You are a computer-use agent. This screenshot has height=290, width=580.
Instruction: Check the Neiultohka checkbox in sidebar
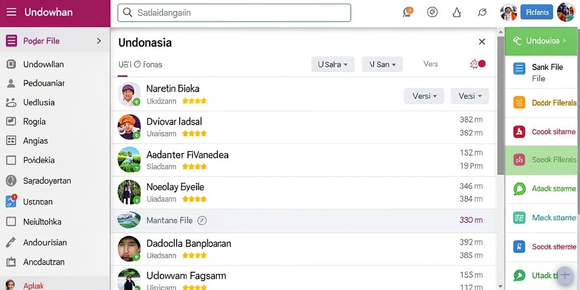click(x=11, y=221)
